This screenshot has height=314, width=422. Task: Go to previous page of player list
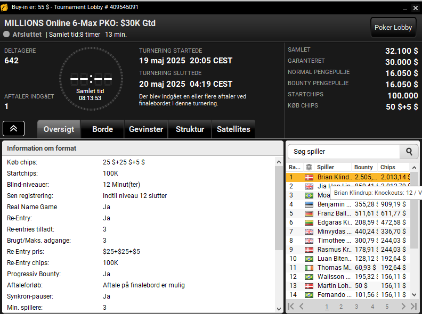point(302,306)
